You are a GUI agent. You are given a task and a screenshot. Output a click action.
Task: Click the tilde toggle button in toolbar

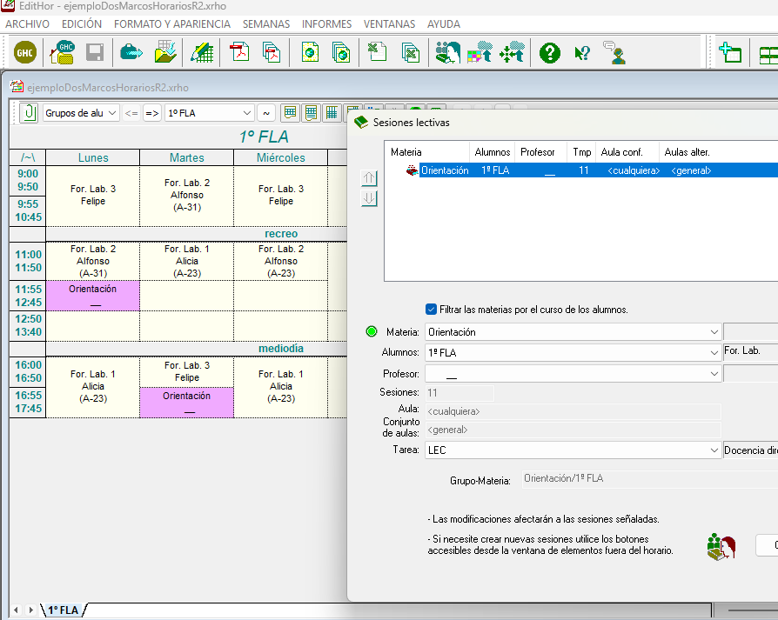tap(266, 113)
